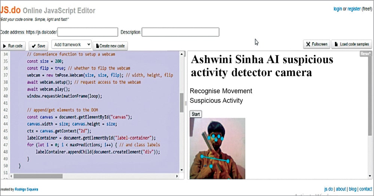Image resolution: width=374 pixels, height=196 pixels.
Task: Click the Description text field
Action: coord(180,32)
